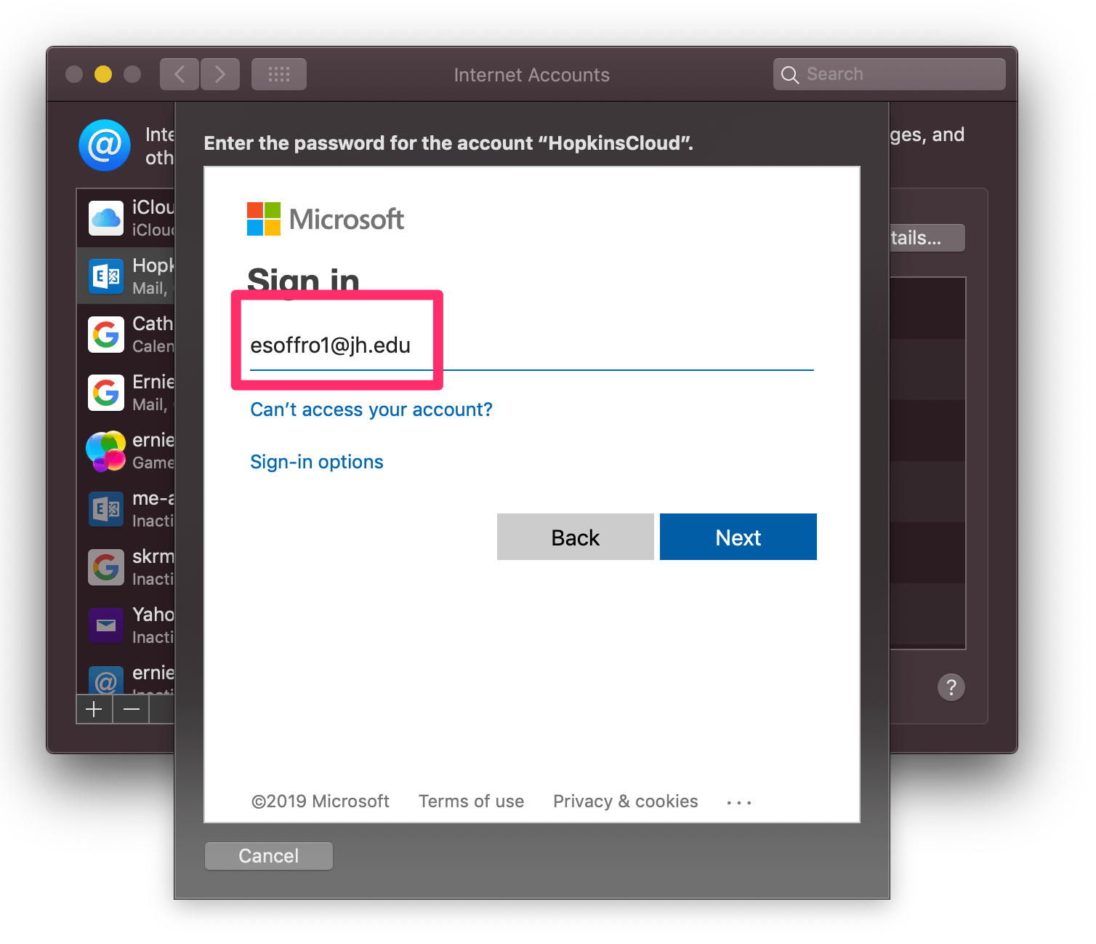
Task: Click the Search field in Internet Accounts
Action: pos(890,74)
